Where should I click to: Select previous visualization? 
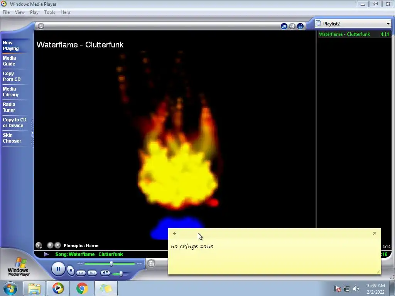[50, 245]
